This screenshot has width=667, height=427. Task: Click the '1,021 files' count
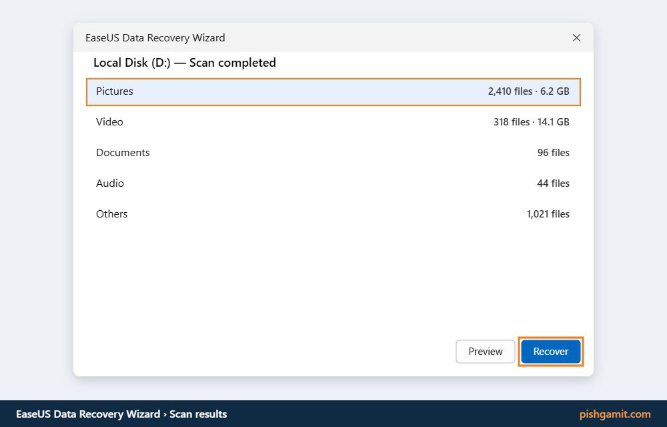[x=548, y=214]
